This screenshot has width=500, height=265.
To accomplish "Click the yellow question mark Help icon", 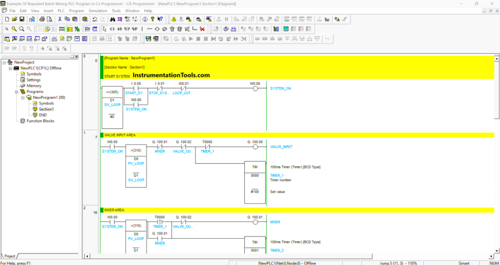I will tap(152, 19).
